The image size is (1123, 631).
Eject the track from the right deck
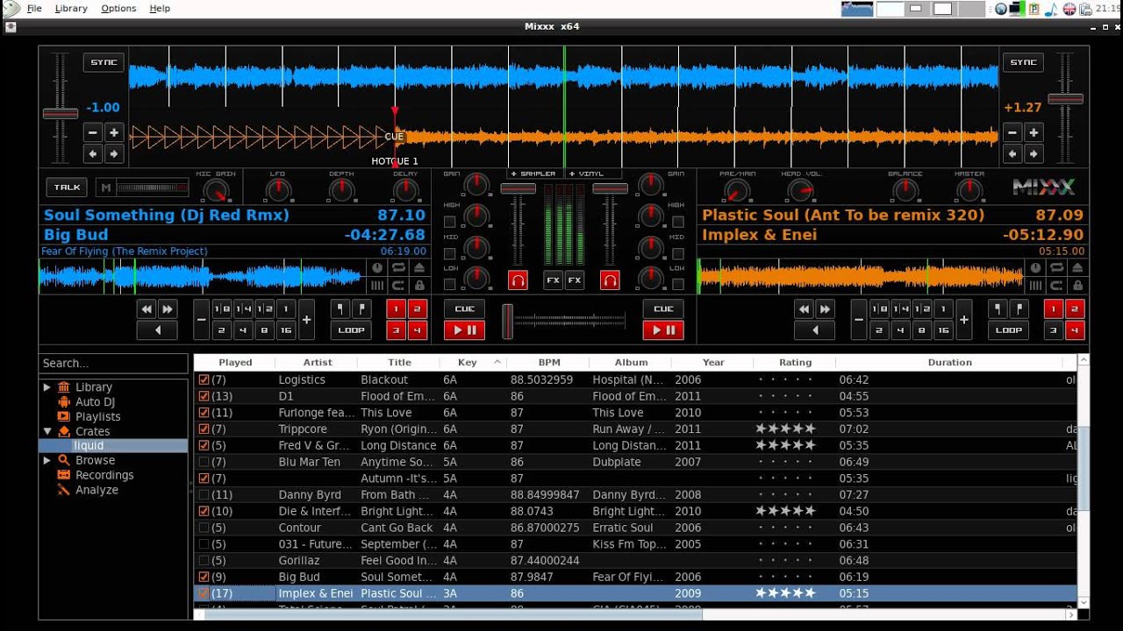(1077, 268)
